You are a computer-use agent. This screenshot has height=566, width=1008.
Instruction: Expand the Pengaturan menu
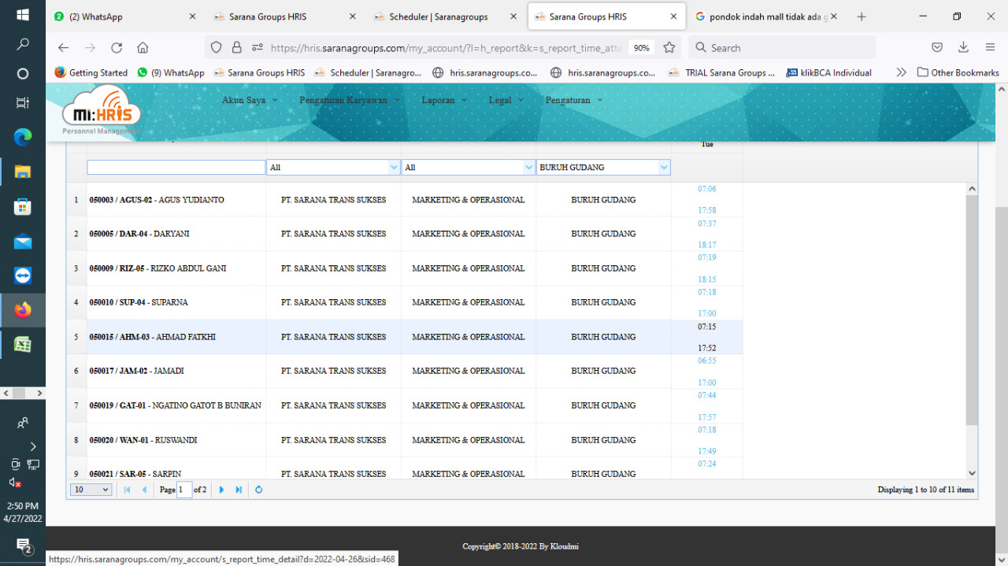click(x=573, y=100)
